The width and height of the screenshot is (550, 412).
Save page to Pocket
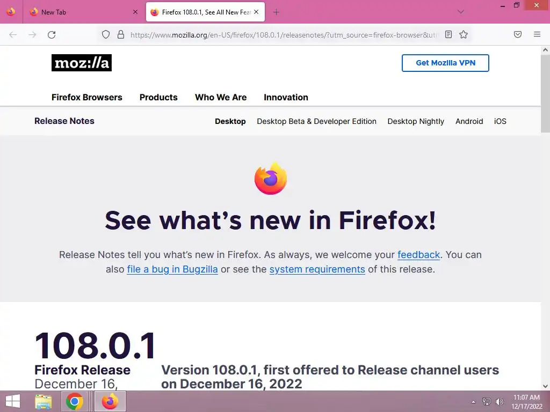518,34
